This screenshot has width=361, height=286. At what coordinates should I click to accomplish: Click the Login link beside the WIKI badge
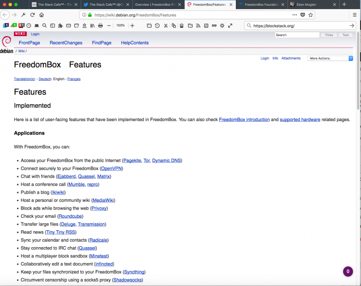pos(35,34)
